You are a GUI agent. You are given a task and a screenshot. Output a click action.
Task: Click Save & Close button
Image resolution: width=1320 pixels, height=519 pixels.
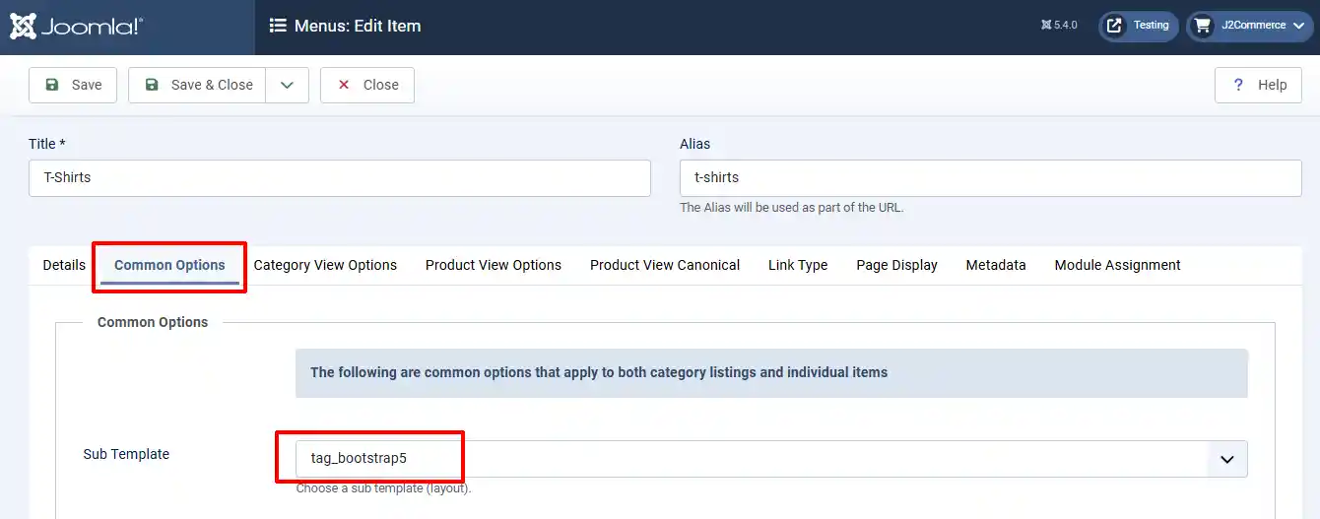coord(198,85)
